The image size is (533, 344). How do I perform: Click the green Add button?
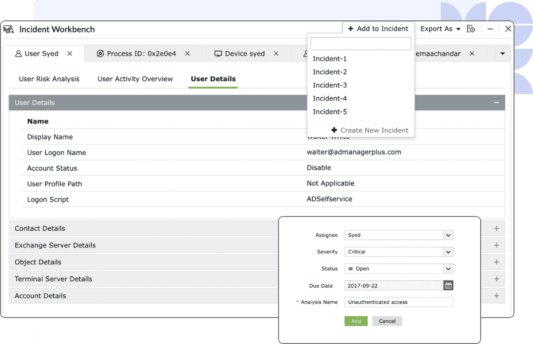click(356, 321)
